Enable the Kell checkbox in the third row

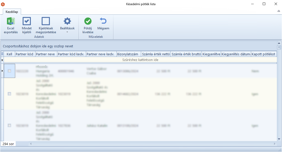pos(10,126)
